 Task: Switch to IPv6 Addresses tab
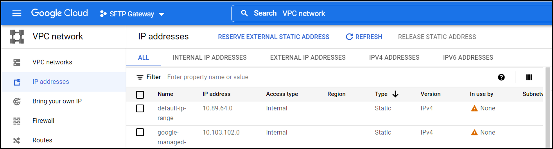coord(468,57)
